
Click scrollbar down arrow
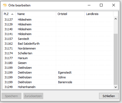(116, 87)
